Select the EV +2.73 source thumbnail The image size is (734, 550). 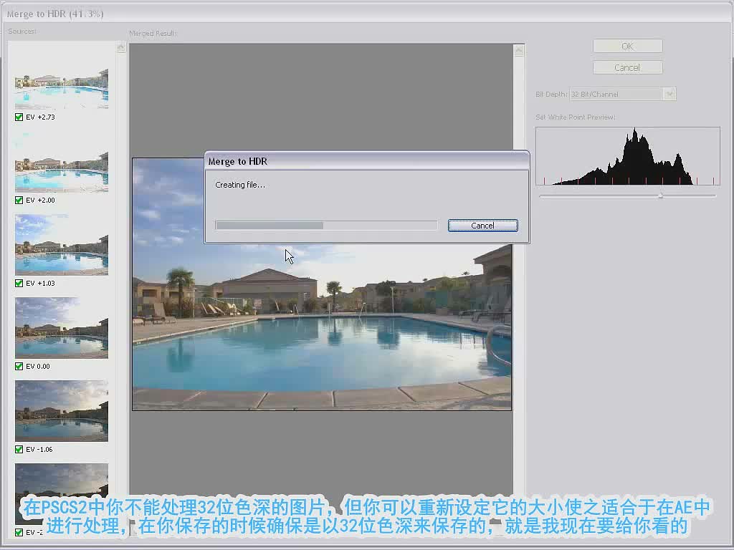click(62, 89)
